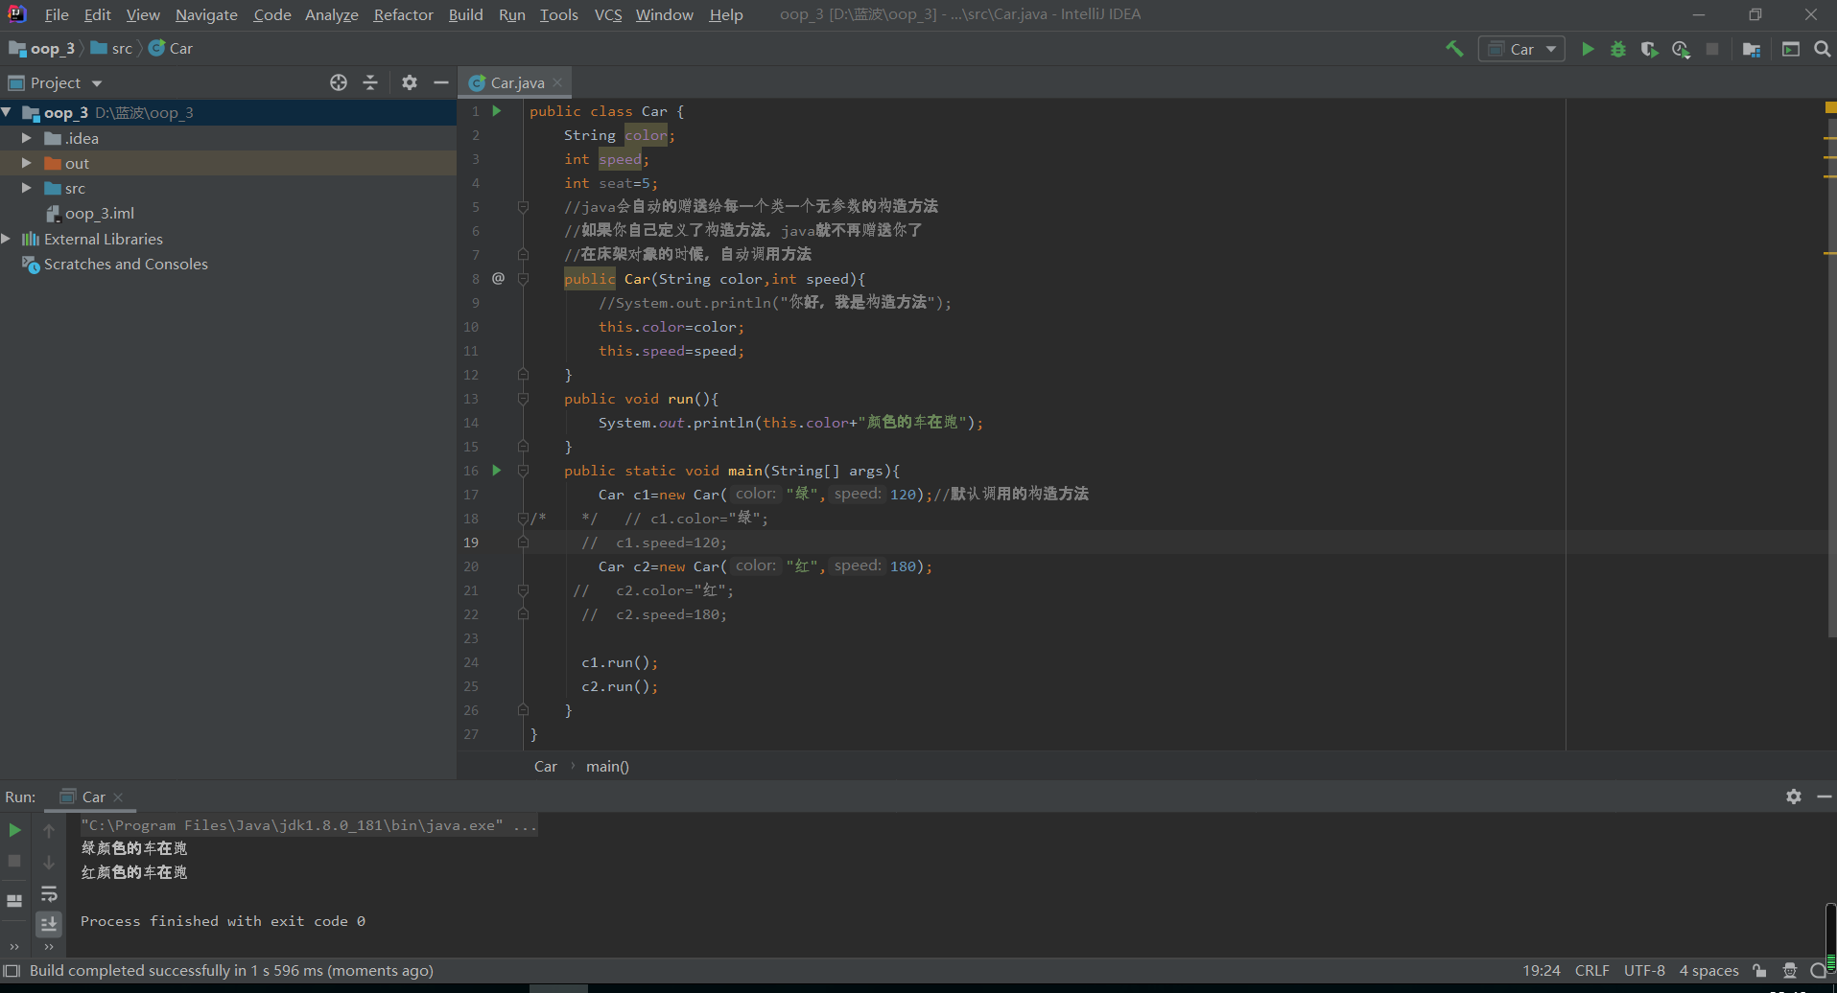Open the Refactor menu
Viewport: 1837px width, 993px height.
403,14
